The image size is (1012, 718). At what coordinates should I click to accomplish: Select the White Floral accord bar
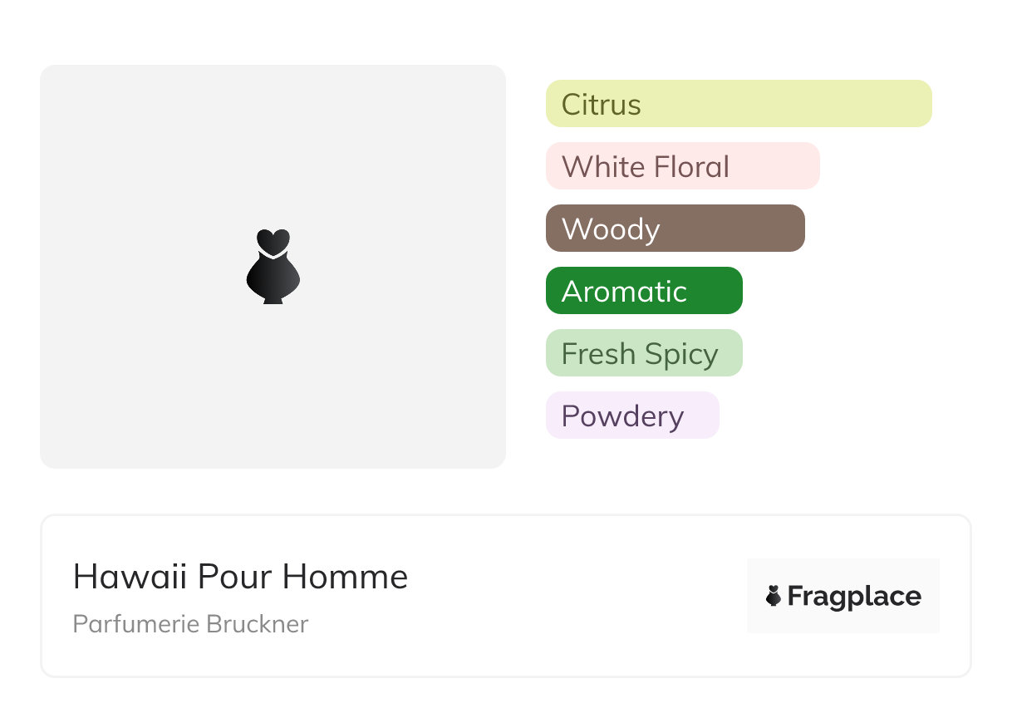[x=682, y=166]
